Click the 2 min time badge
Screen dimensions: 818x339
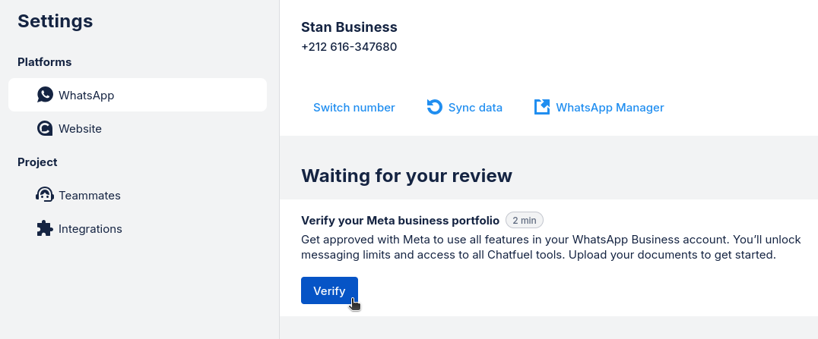pyautogui.click(x=525, y=221)
